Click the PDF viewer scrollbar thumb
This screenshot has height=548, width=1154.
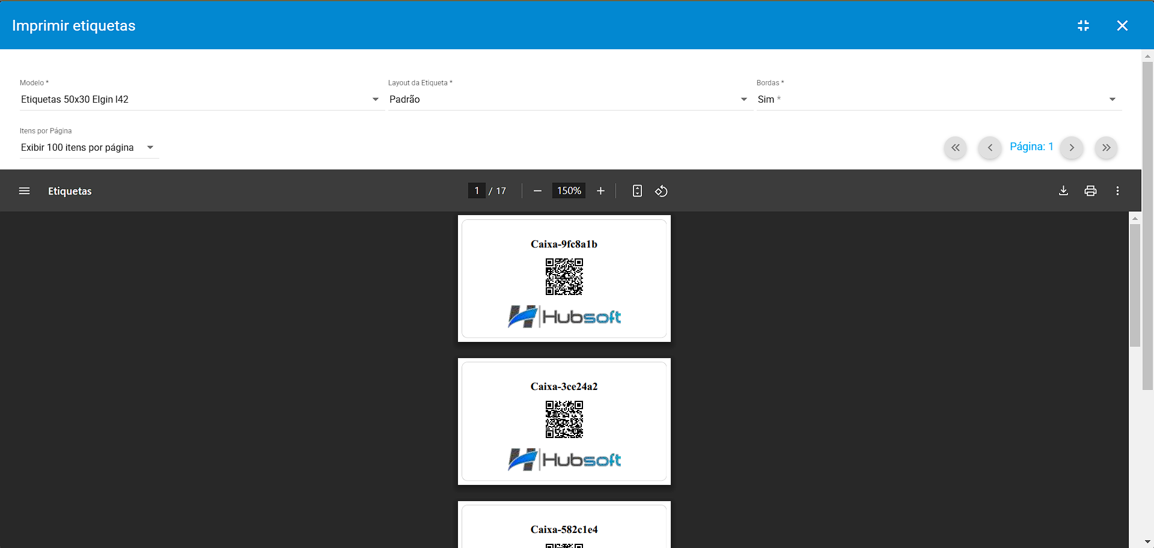pos(1135,285)
